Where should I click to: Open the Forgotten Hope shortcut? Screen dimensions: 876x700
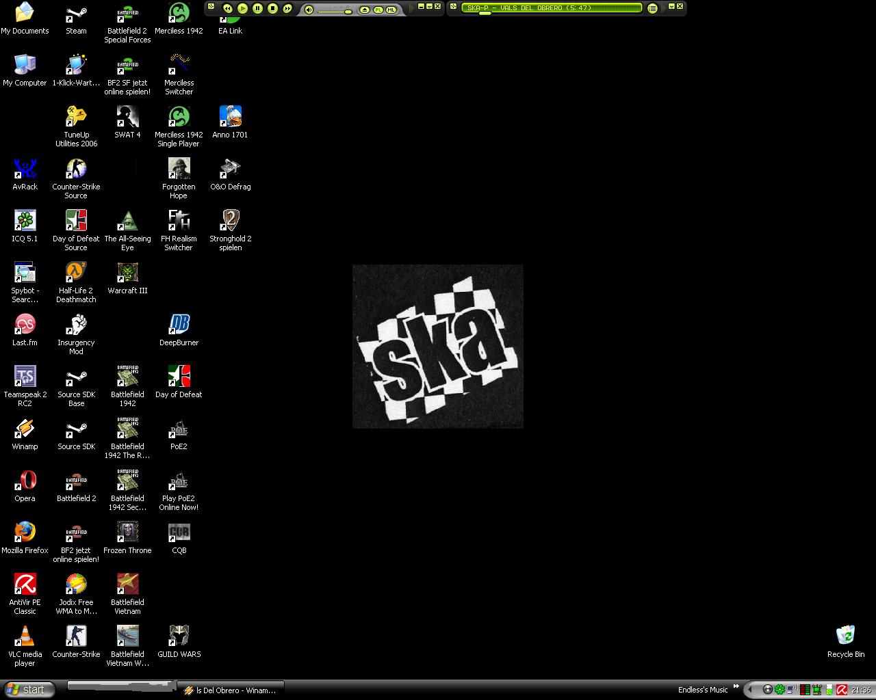[x=179, y=178]
